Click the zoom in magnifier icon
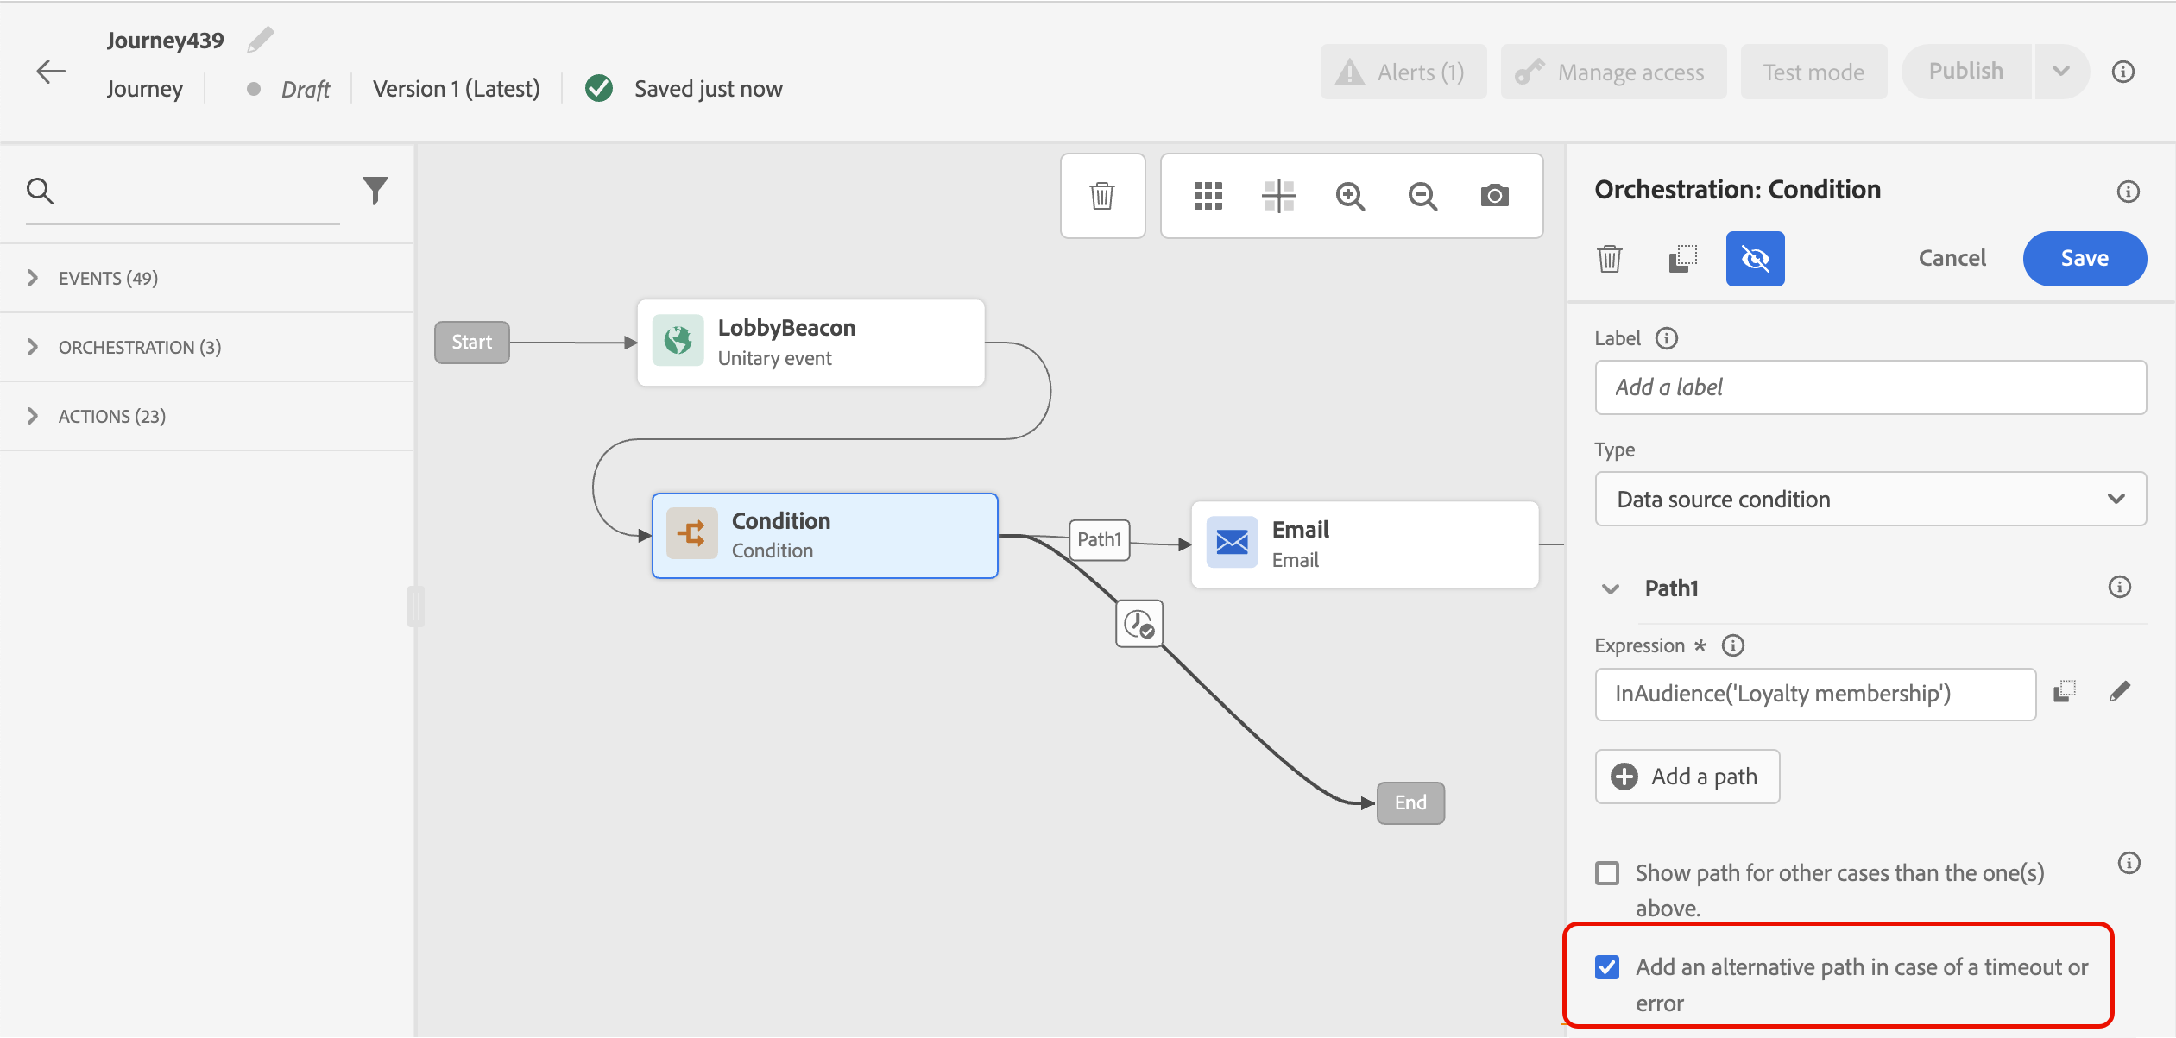The image size is (2176, 1038). (1350, 196)
